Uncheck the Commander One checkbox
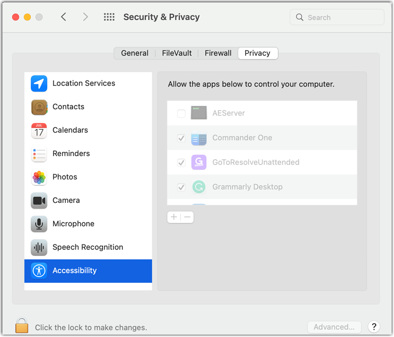This screenshot has height=337, width=394. coord(181,138)
